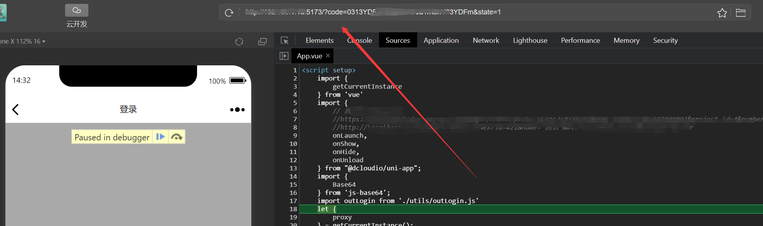Rotate the simulator device icon
This screenshot has width=763, height=226.
coord(239,42)
